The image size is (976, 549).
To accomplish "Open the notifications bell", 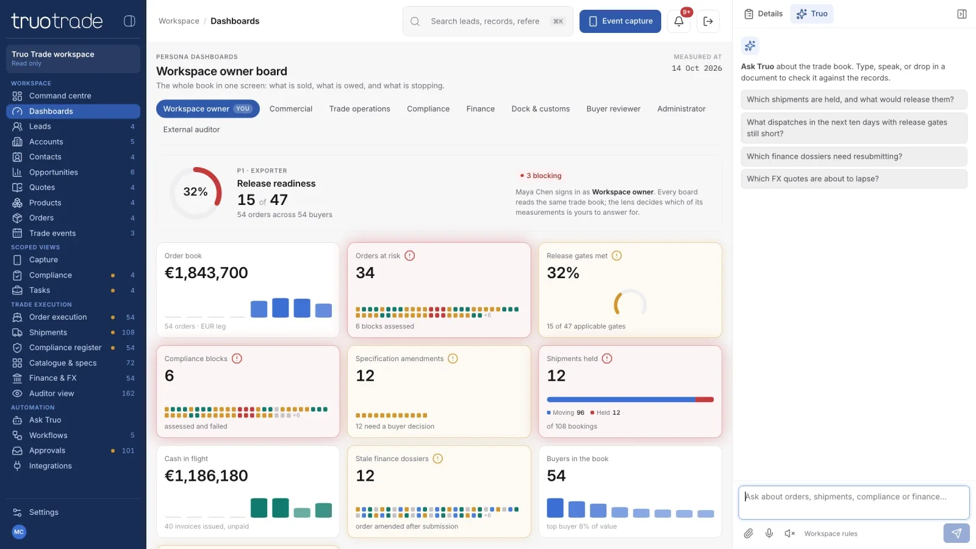I will (x=679, y=21).
